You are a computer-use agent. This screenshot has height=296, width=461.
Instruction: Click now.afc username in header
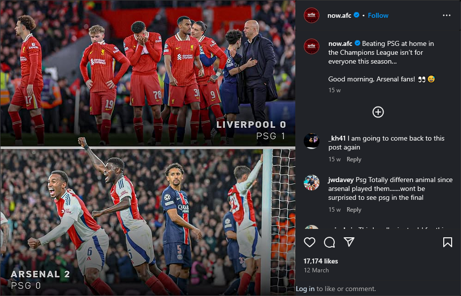coord(339,15)
